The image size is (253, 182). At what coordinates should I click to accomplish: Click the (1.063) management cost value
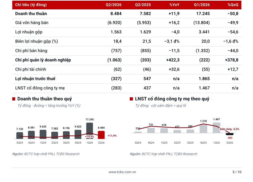tap(114, 60)
